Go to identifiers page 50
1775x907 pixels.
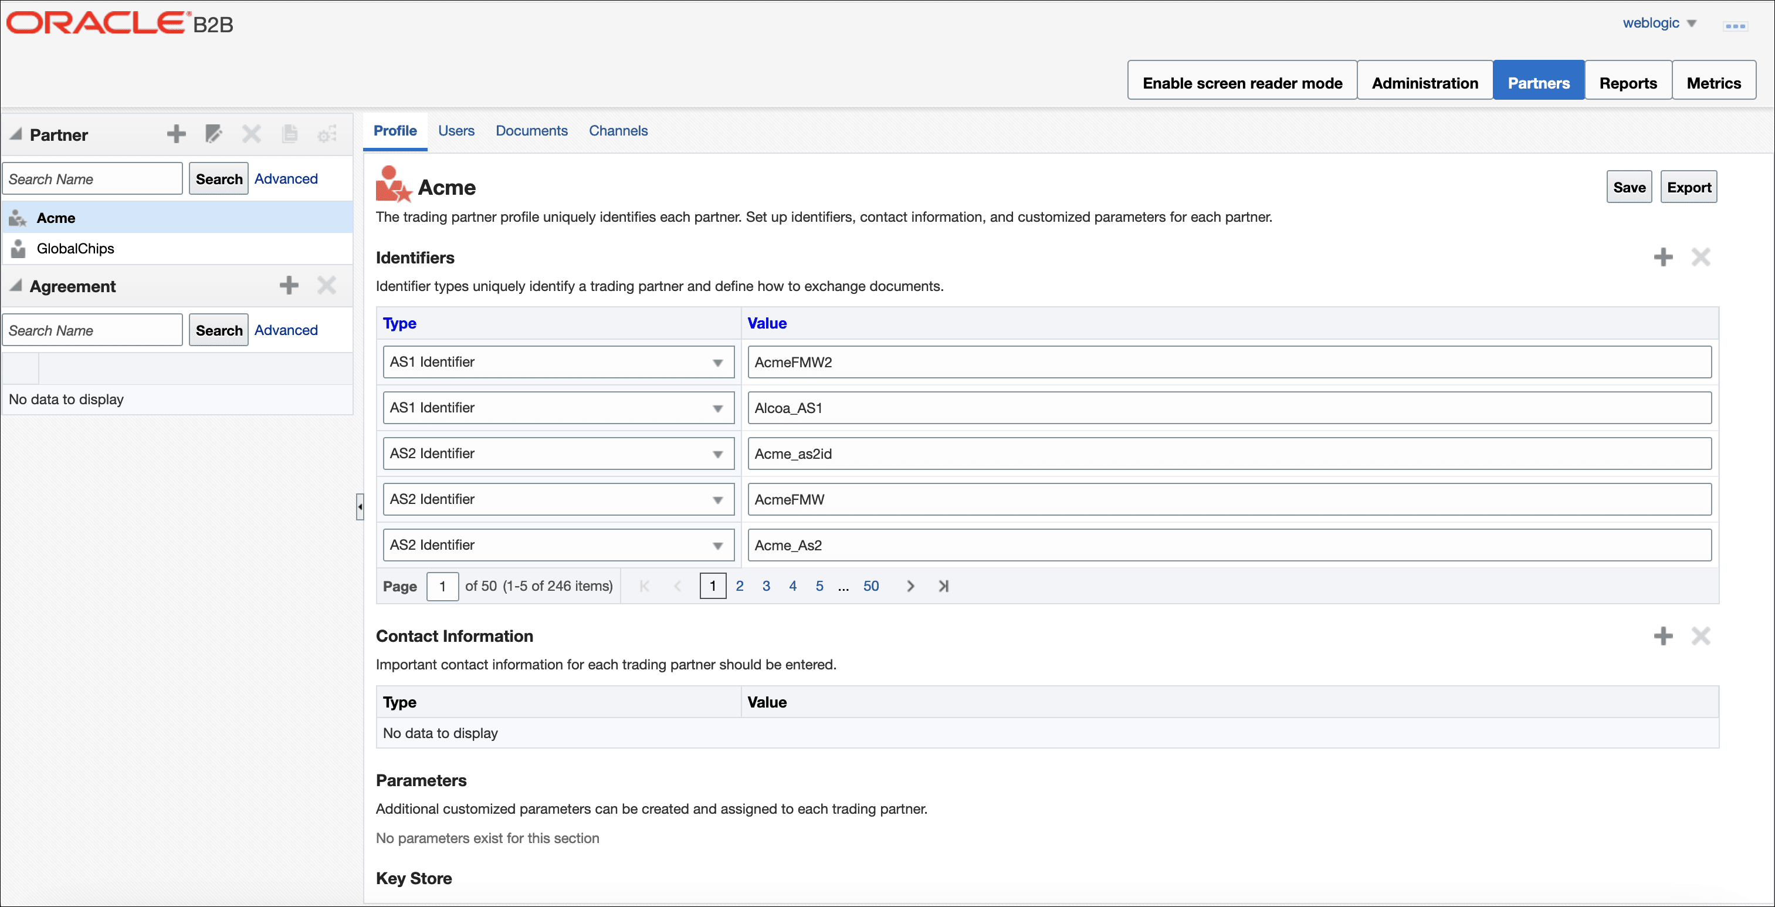(871, 586)
